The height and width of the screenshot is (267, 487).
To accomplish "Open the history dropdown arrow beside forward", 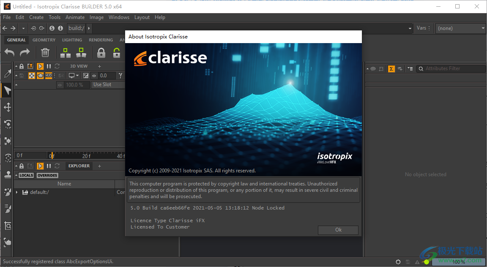I will click(23, 28).
